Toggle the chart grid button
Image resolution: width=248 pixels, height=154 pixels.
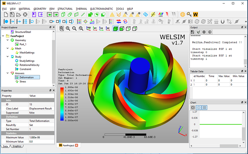pos(205,107)
